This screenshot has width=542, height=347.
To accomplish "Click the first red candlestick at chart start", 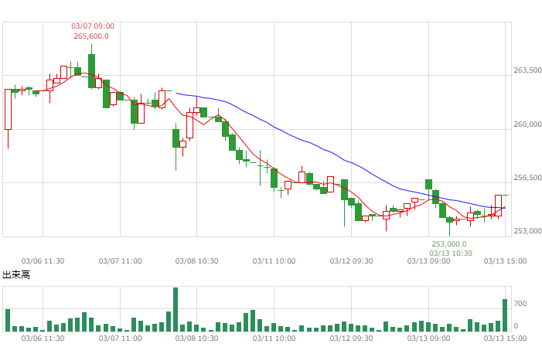I will (x=8, y=109).
